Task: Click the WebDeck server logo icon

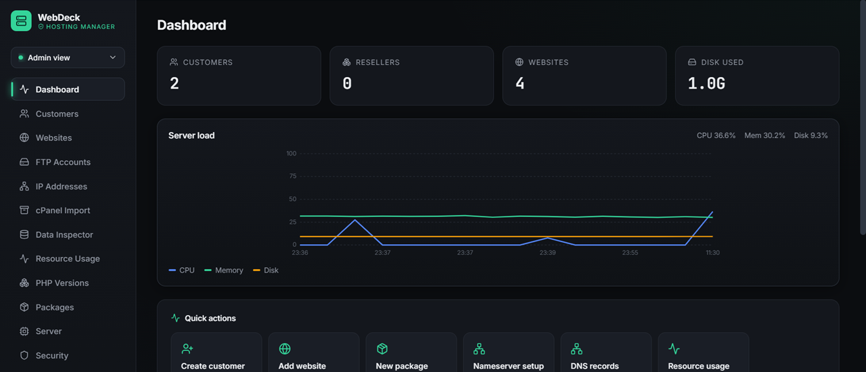Action: (21, 21)
